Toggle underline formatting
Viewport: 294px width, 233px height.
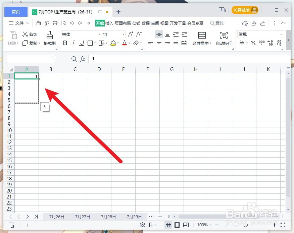[x=82, y=43]
